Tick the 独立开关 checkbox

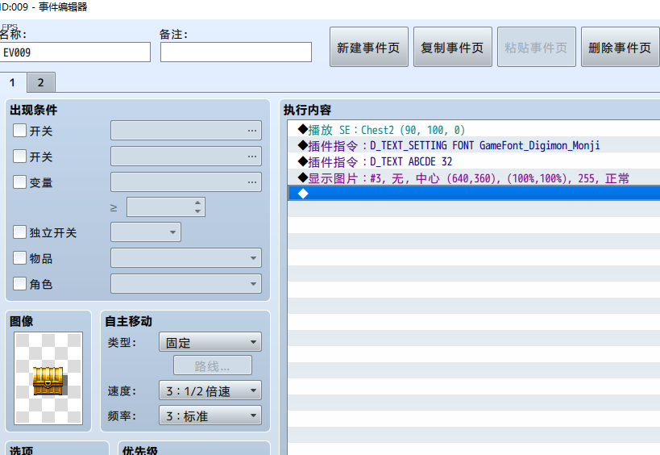coord(20,232)
